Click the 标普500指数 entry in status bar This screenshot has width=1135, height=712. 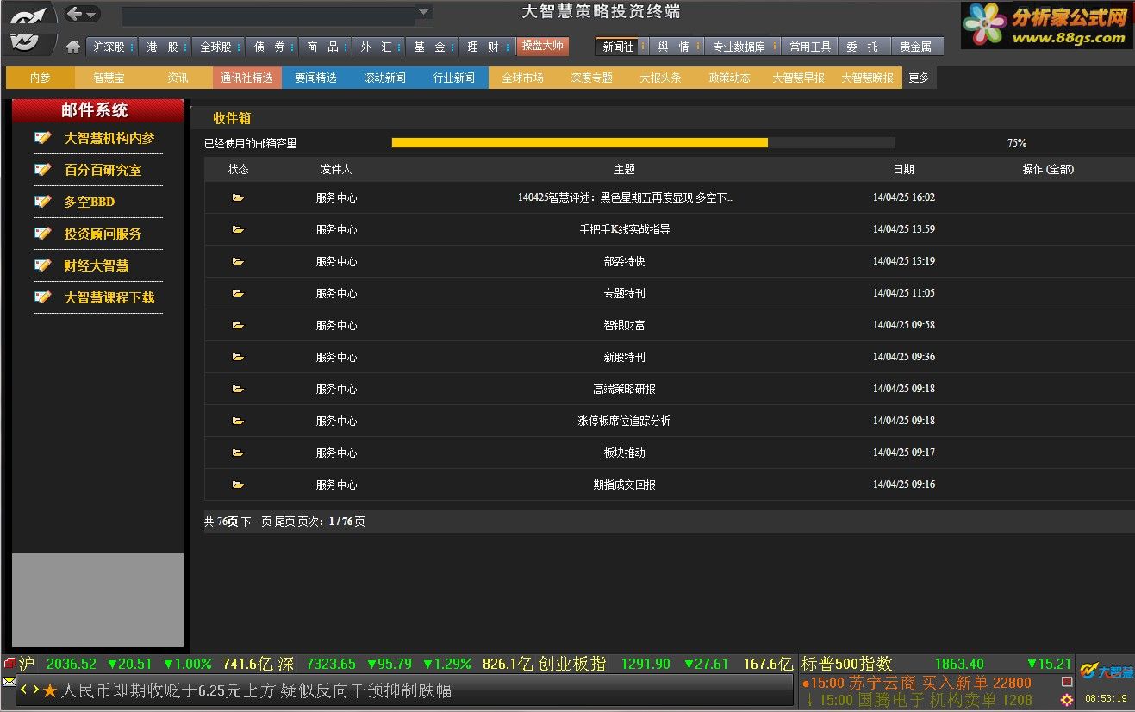pyautogui.click(x=846, y=665)
